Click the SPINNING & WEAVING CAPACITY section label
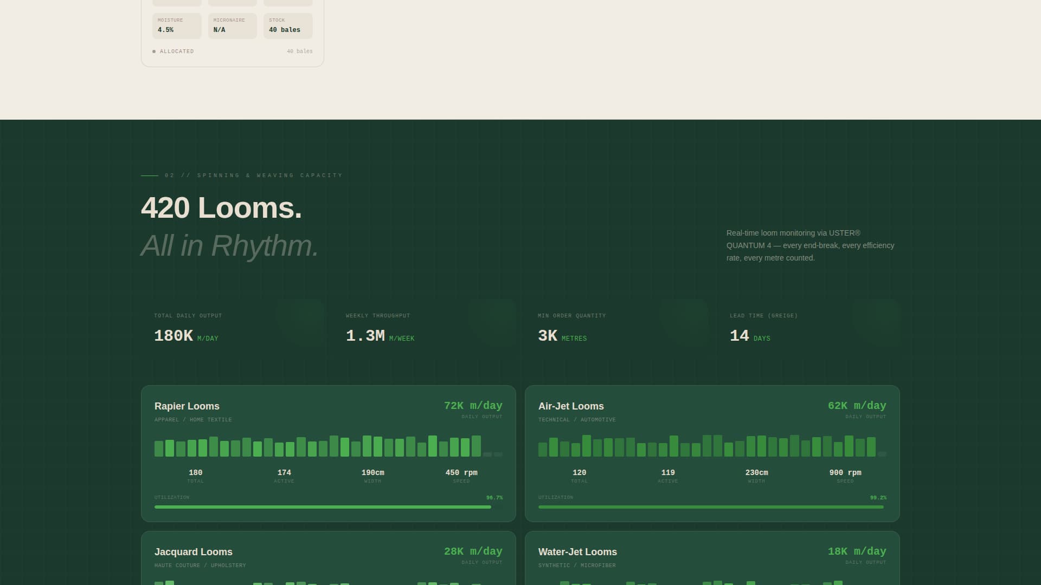1041x585 pixels. tap(253, 175)
